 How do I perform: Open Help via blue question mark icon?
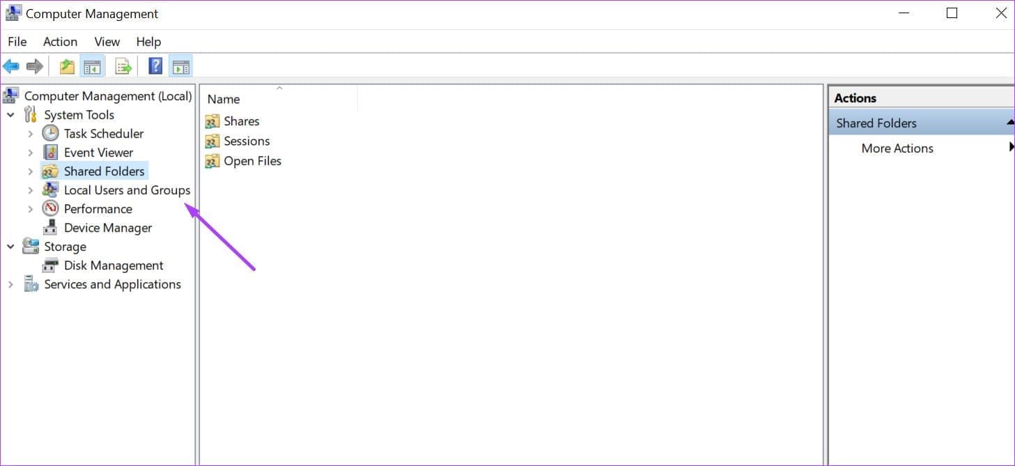155,67
